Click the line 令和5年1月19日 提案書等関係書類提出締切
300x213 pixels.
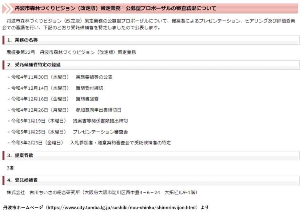(x=68, y=121)
